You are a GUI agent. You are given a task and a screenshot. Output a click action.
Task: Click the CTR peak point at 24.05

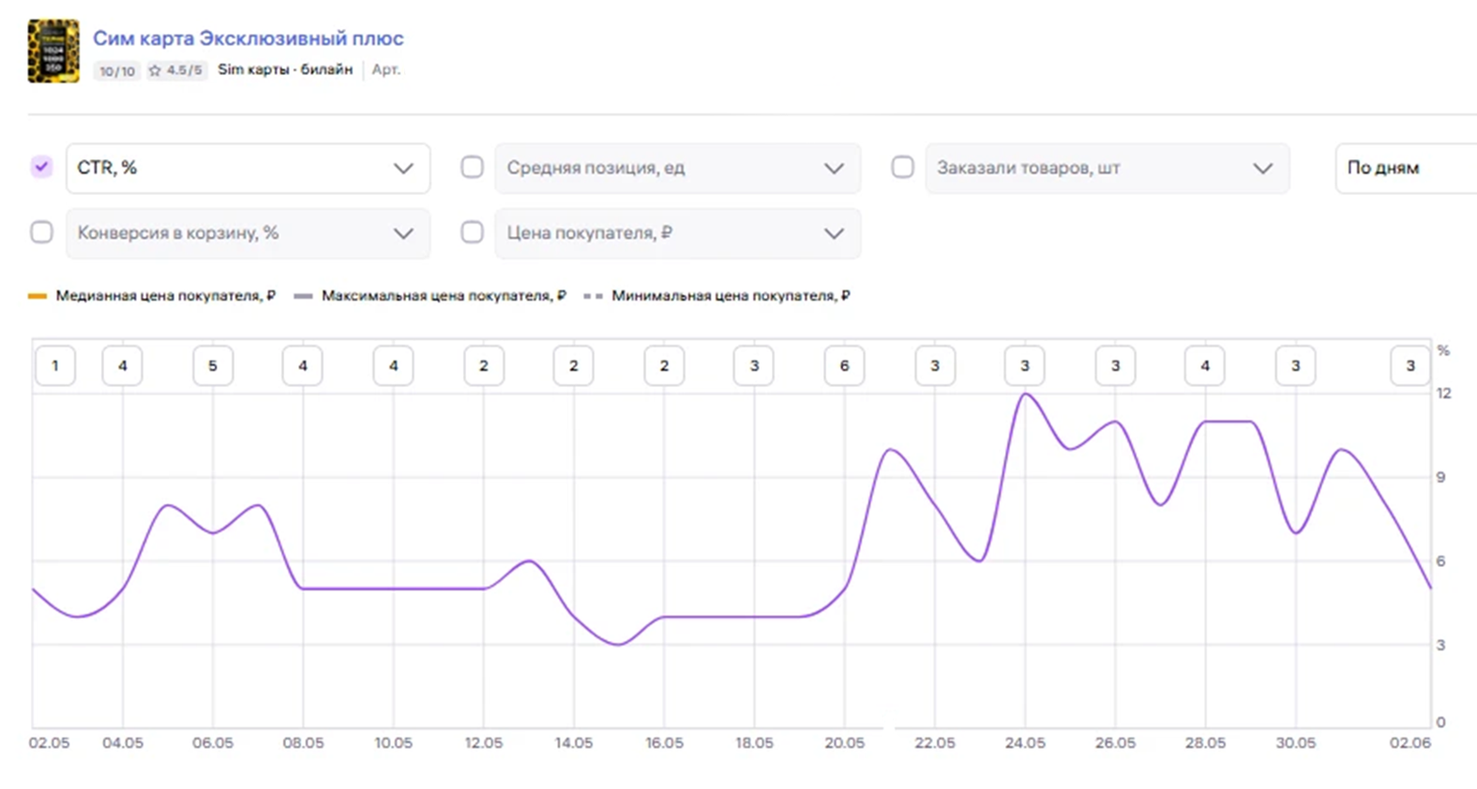tap(1025, 394)
